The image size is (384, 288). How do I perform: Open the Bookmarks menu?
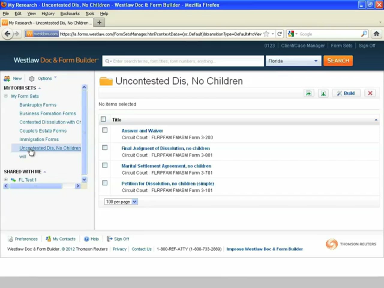click(70, 13)
